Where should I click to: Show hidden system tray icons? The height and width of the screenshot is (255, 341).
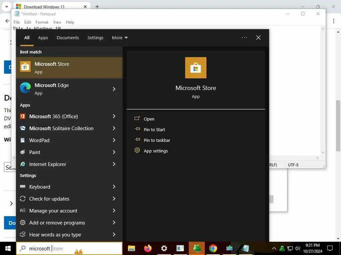click(x=274, y=248)
